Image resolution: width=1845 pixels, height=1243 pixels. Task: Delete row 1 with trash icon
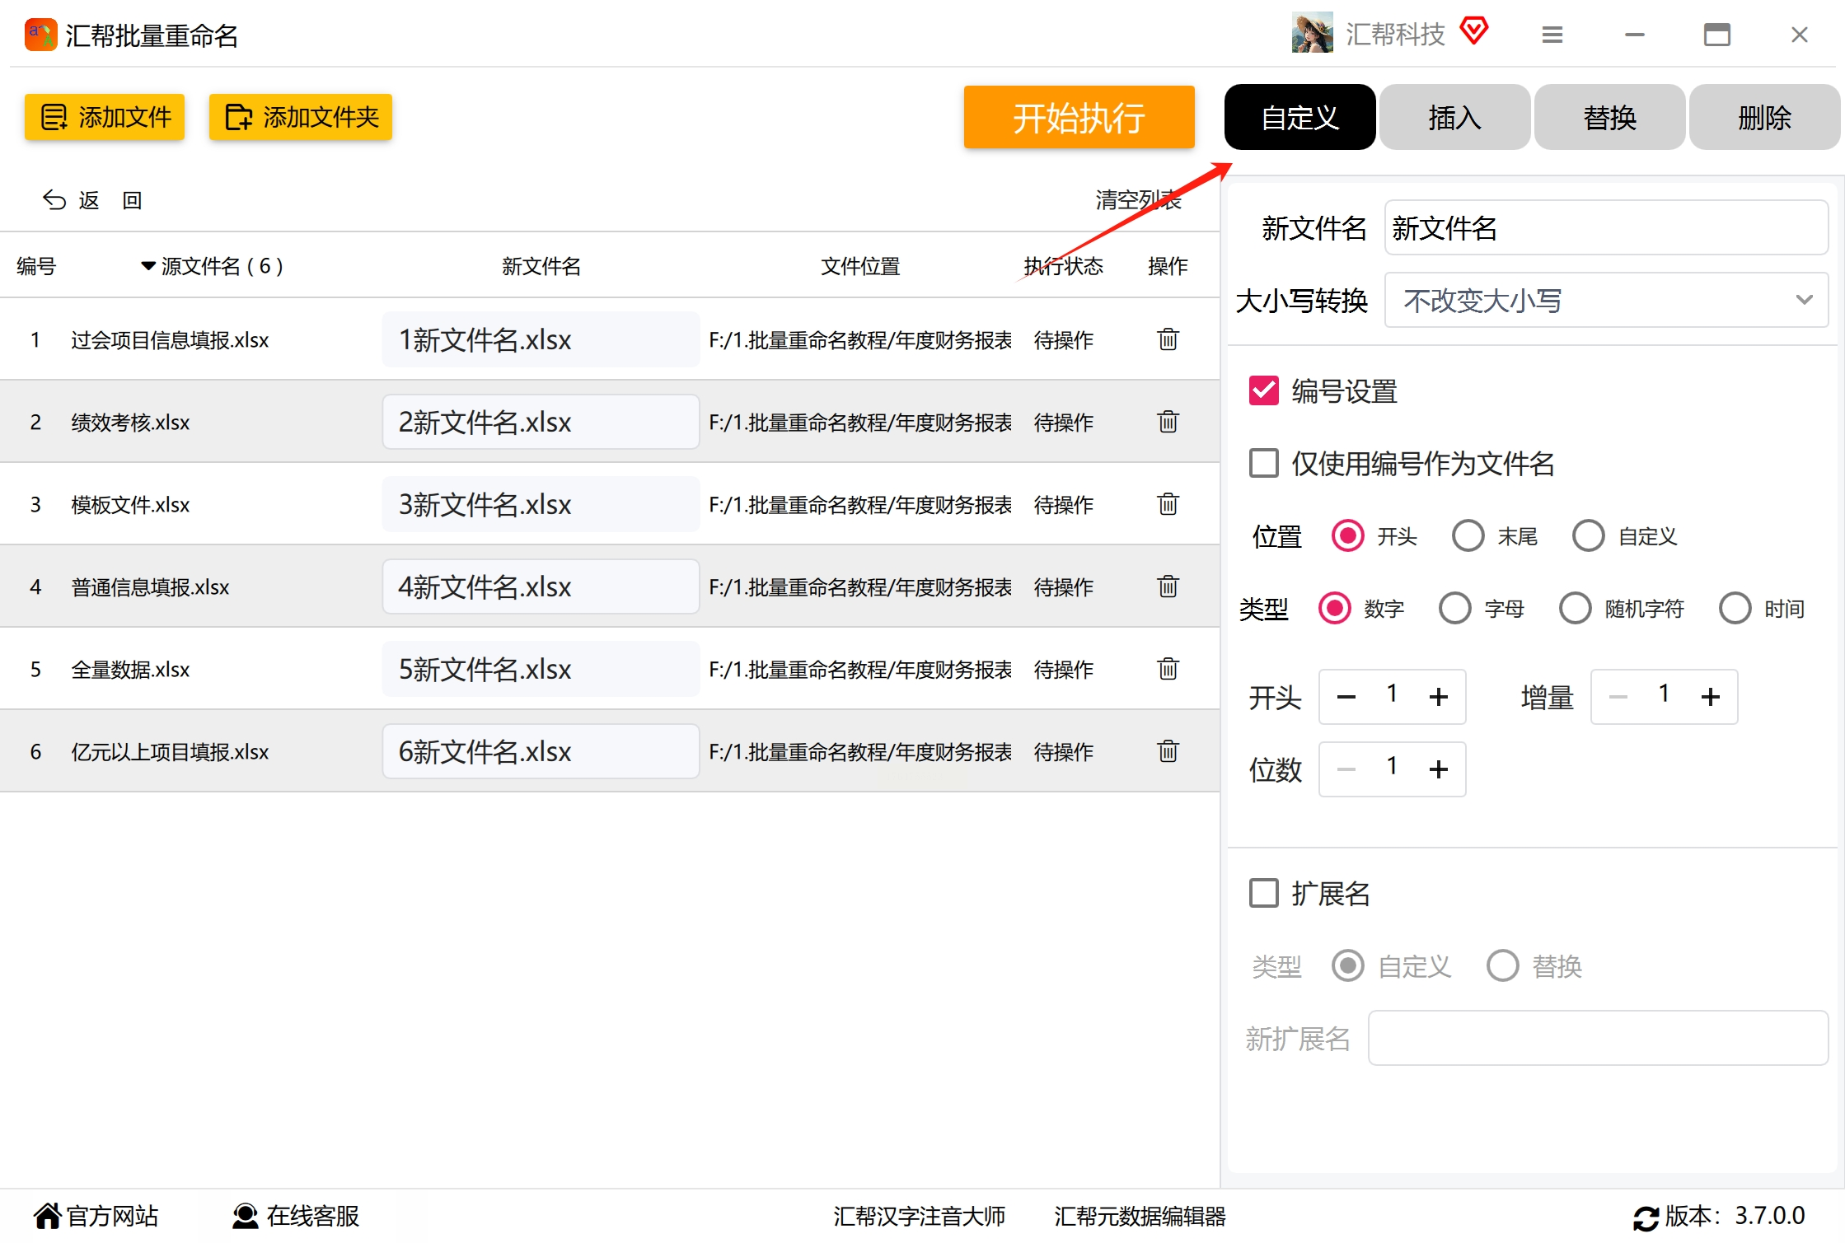coord(1168,339)
